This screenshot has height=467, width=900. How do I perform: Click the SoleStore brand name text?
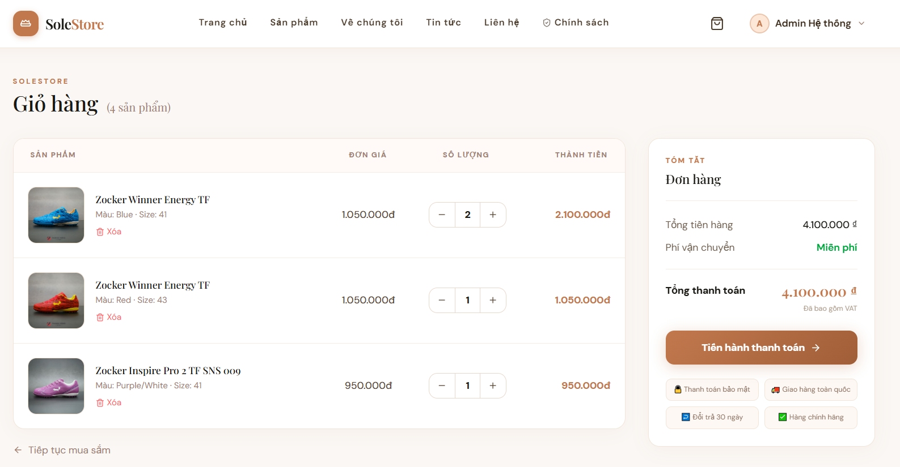click(74, 24)
